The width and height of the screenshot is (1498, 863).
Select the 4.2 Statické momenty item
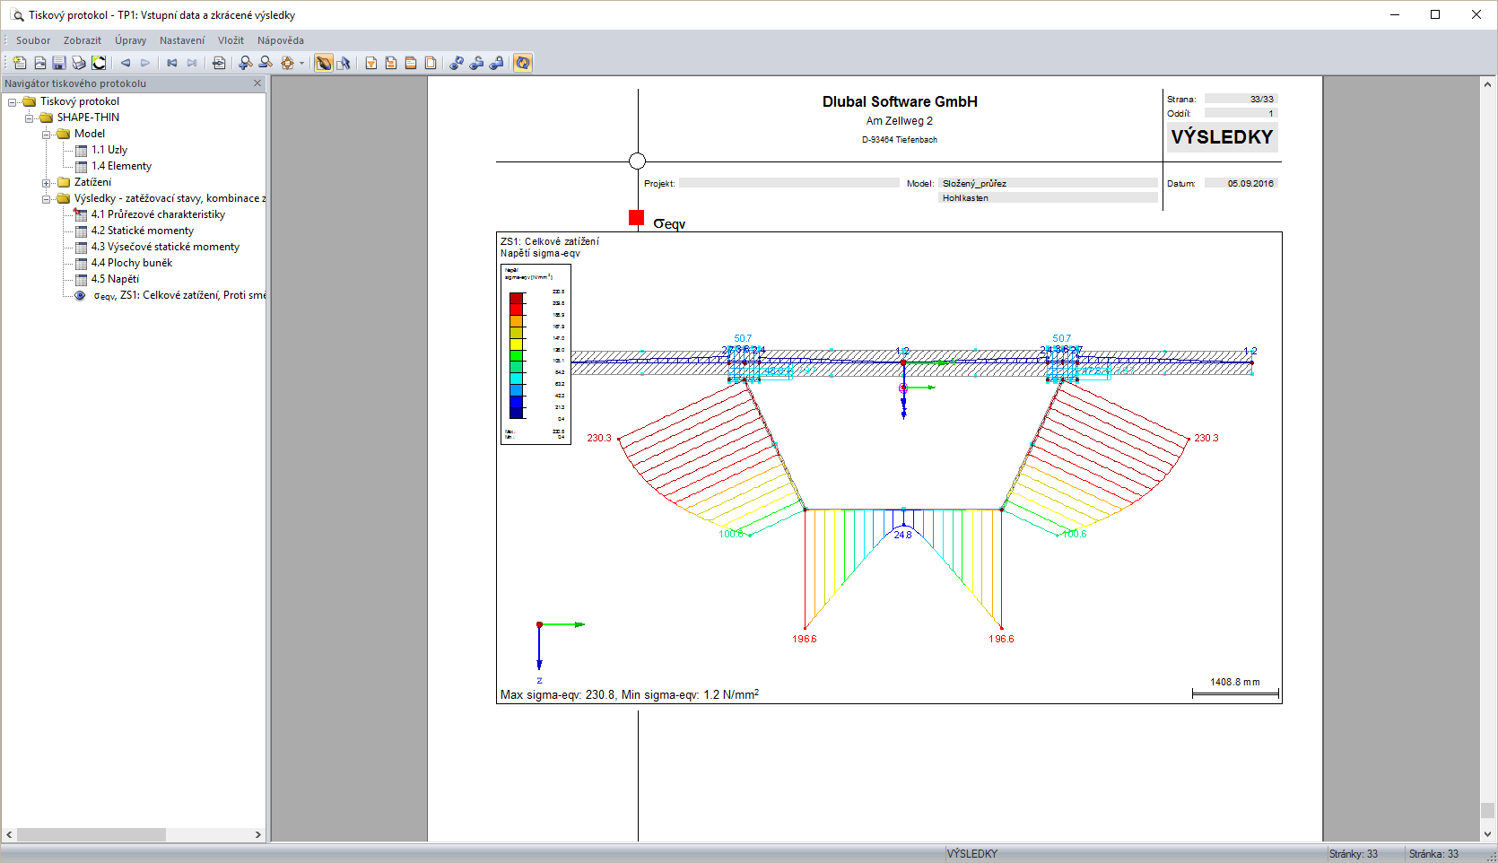point(143,231)
